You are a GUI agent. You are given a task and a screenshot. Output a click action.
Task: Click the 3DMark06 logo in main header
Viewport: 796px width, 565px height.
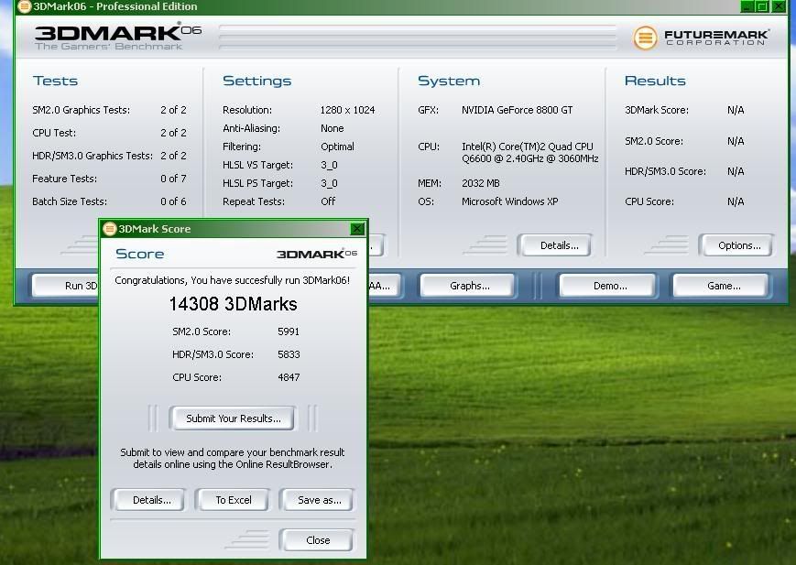[x=118, y=37]
